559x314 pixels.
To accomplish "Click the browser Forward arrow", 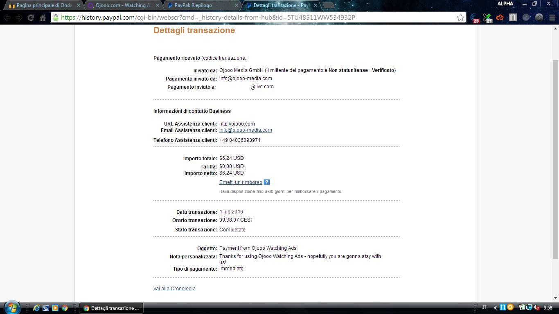I will 19,18.
